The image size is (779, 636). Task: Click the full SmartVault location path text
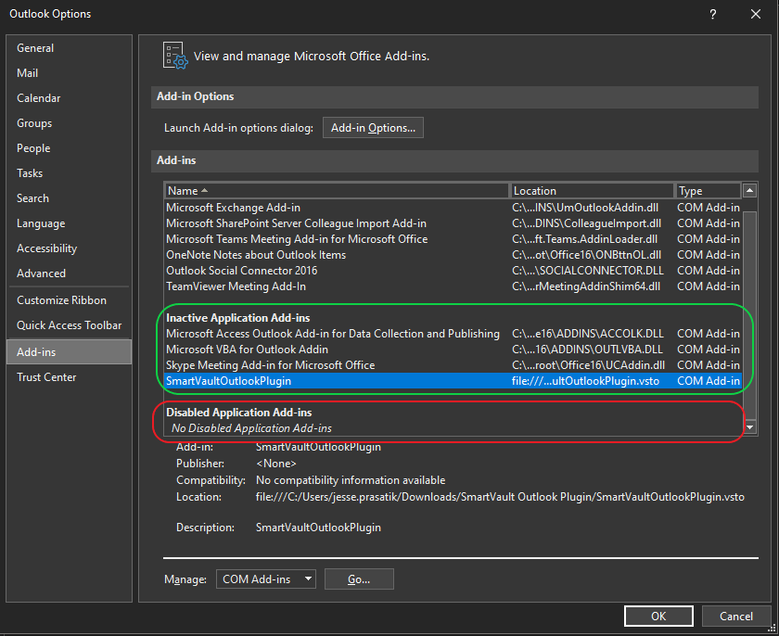(500, 497)
